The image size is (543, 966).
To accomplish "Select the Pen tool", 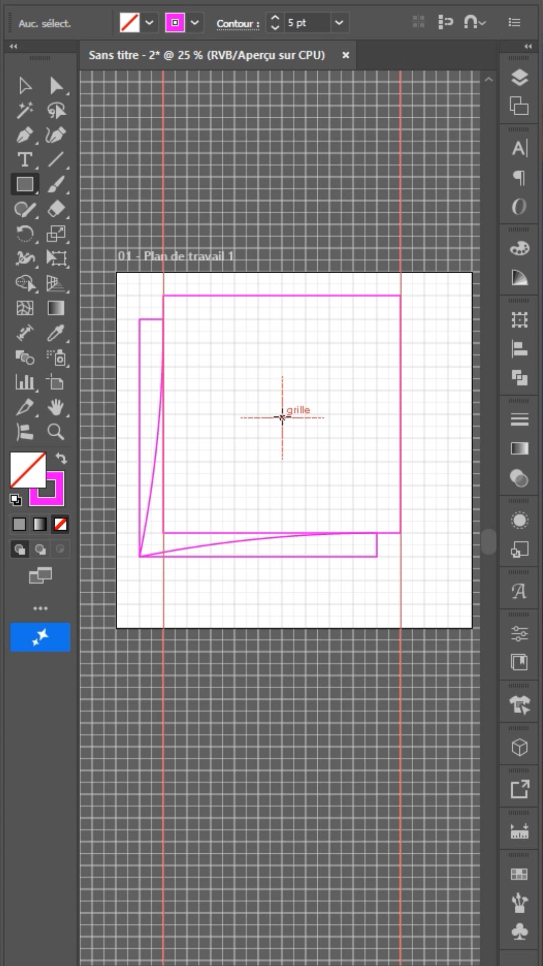I will (x=25, y=135).
